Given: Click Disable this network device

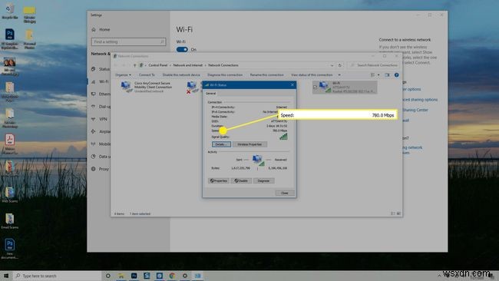Looking at the screenshot, I should pyautogui.click(x=181, y=74).
